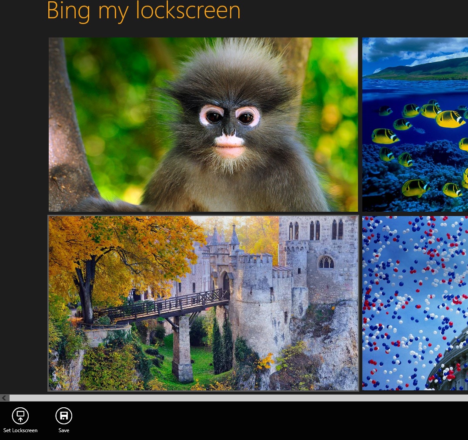Select the dusky leaf monkey wallpaper
Viewport: 468px width, 440px height.
203,124
